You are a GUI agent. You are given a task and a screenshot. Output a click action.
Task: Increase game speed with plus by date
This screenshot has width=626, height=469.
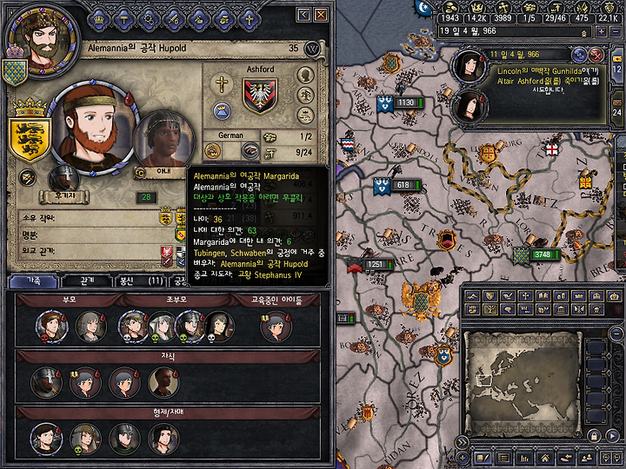click(602, 31)
